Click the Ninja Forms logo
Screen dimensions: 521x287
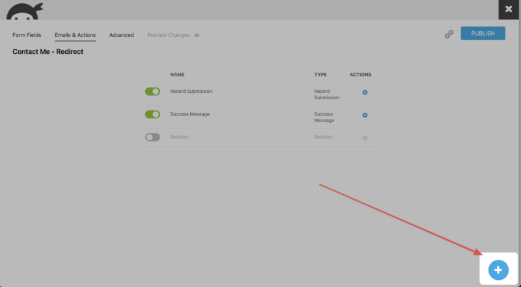click(25, 9)
